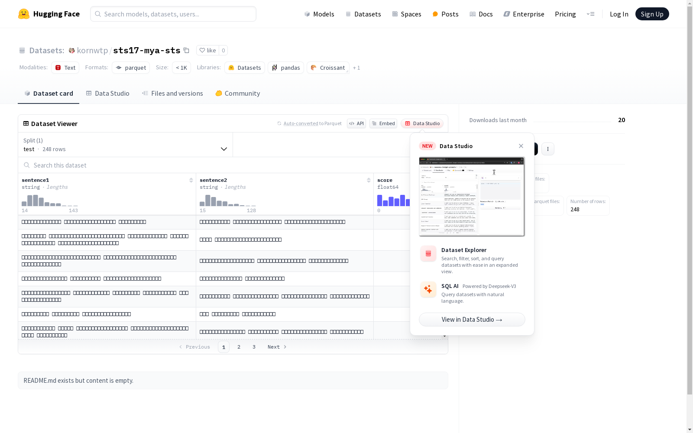Select the Text modality tag

pos(65,68)
